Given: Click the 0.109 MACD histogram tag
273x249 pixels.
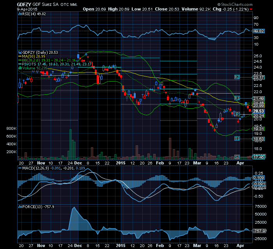Looking at the screenshot, I should point(259,177).
